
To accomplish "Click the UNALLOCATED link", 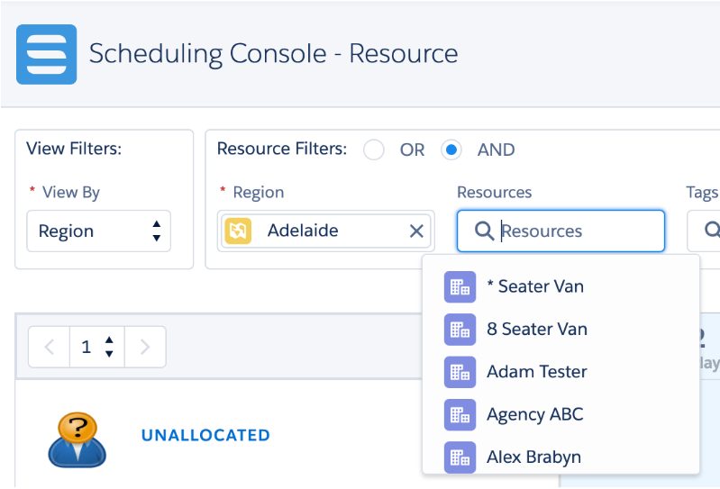I will 205,436.
